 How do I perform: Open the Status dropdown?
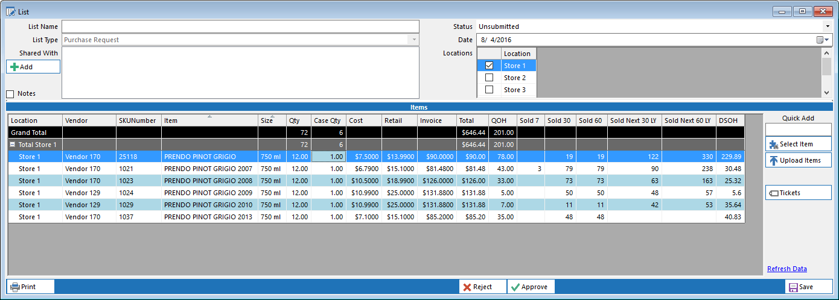(x=827, y=27)
